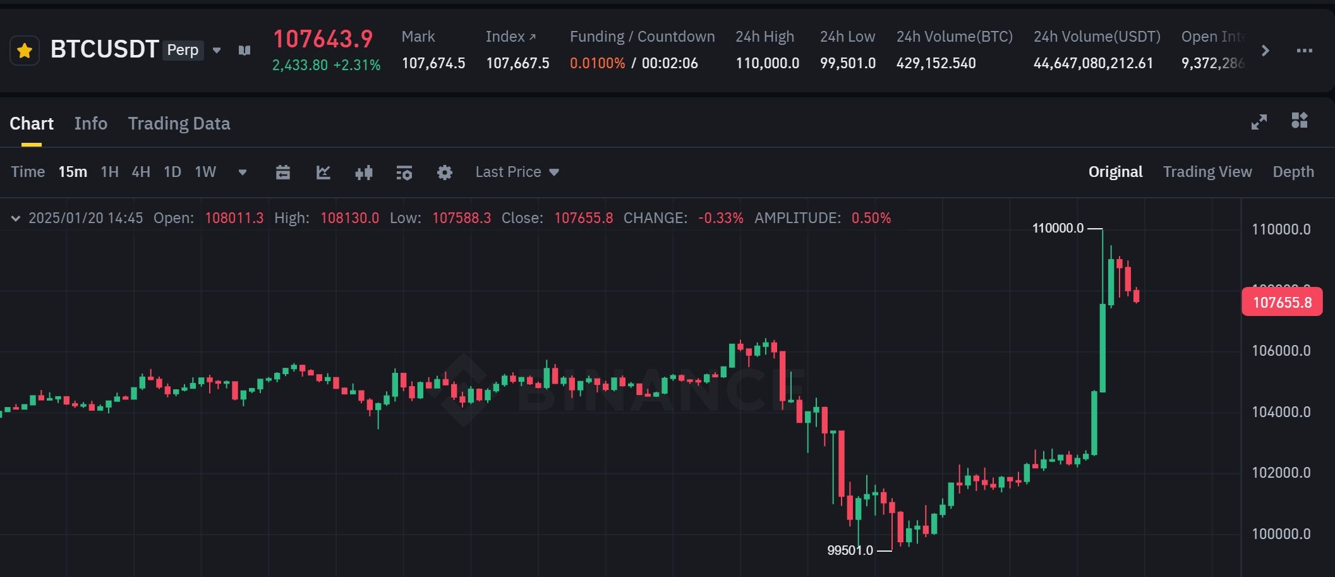Viewport: 1335px width, 577px height.
Task: Select the 1D interval
Action: click(172, 172)
